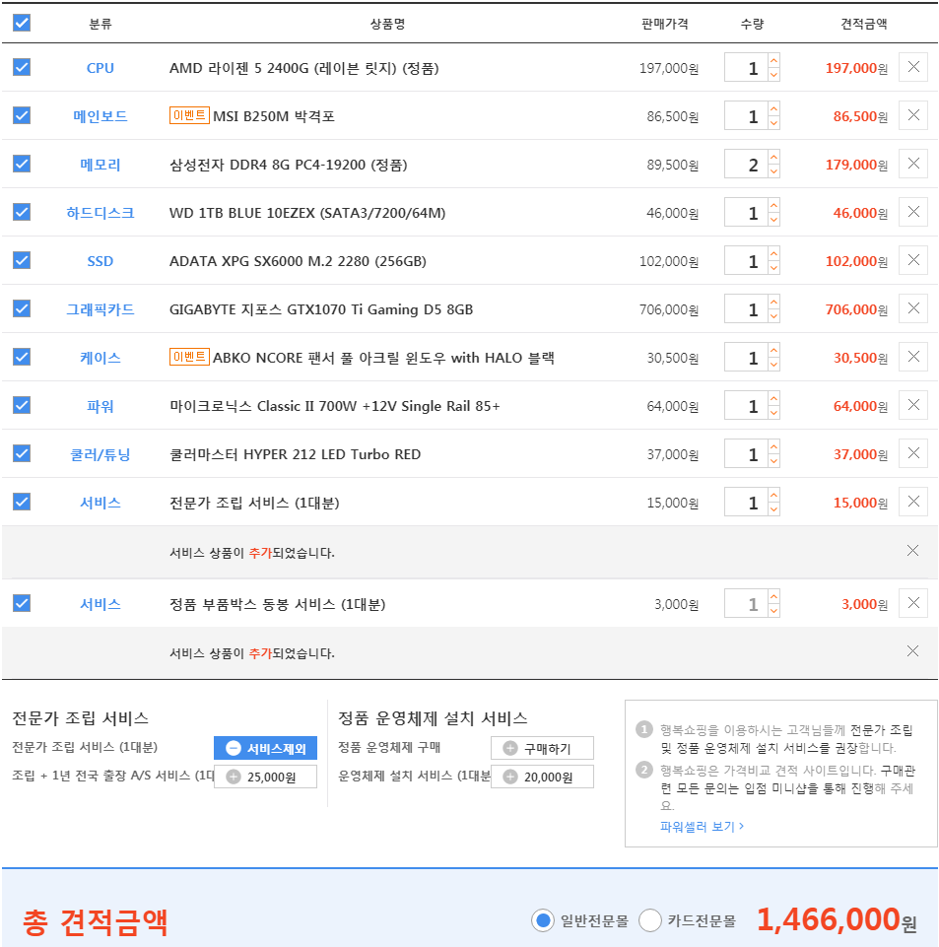The image size is (939, 947).
Task: Open the SSD category link
Action: [101, 261]
